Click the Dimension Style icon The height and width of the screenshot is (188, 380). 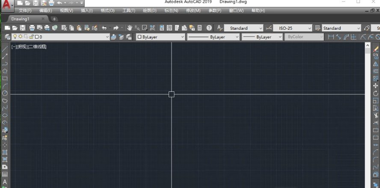[x=268, y=28]
